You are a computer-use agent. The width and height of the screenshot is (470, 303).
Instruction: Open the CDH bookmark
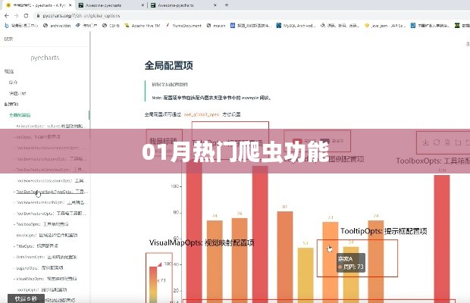111,26
